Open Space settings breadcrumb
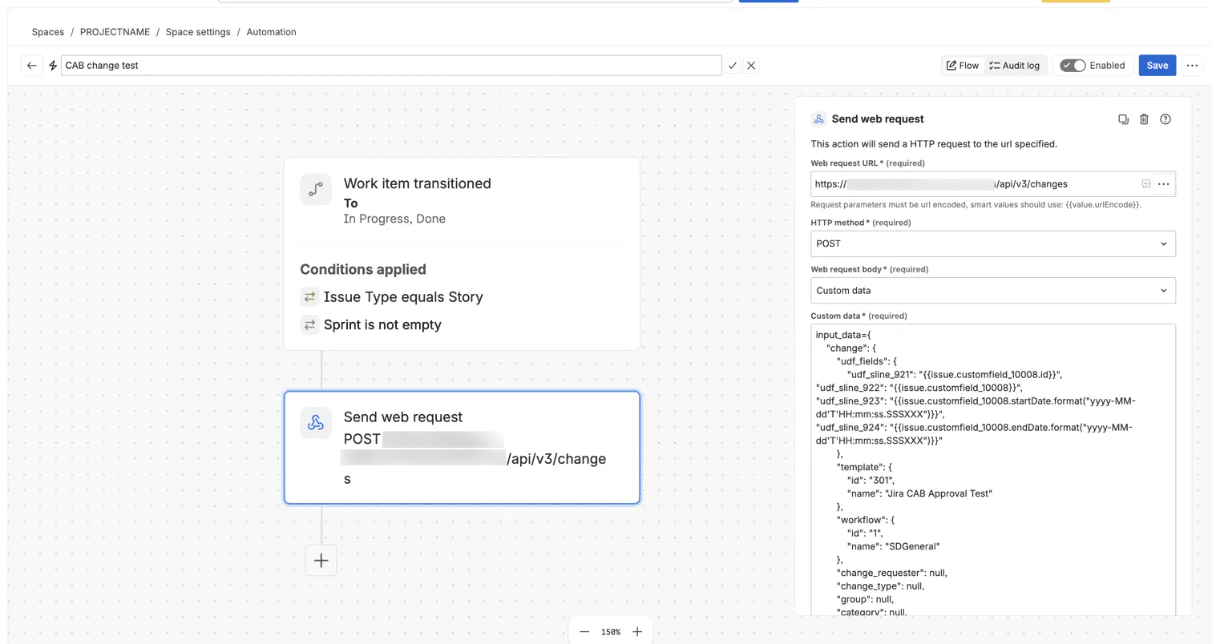This screenshot has width=1212, height=644. [198, 32]
